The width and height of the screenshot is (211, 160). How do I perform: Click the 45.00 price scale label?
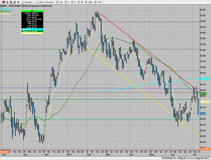pyautogui.click(x=203, y=136)
